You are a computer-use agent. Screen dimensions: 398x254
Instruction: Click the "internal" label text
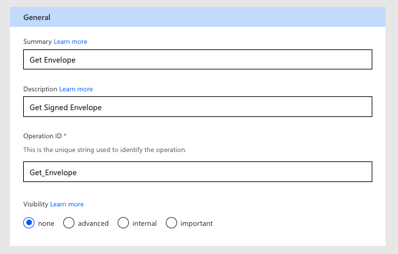click(x=145, y=223)
